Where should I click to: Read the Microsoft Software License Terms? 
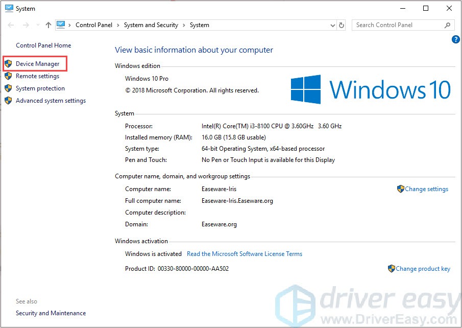244,254
